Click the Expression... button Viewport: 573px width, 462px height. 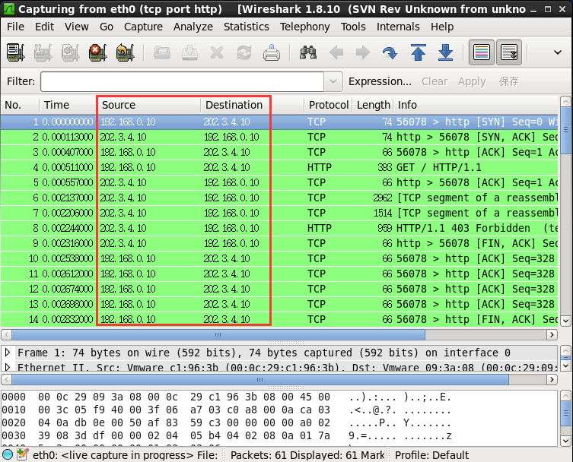(380, 81)
